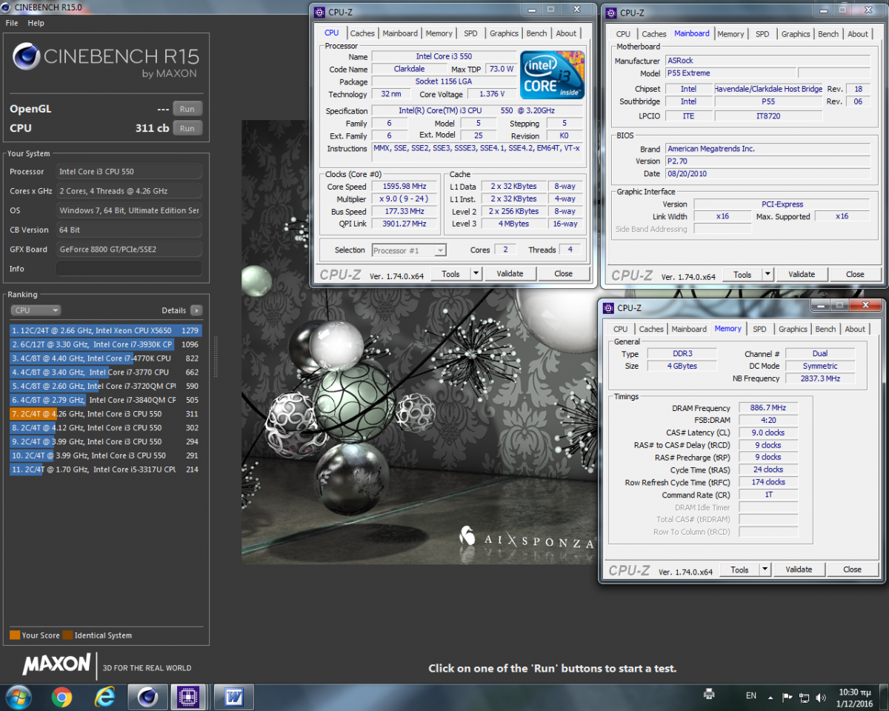The height and width of the screenshot is (711, 889).
Task: Click the taskbar clock showing 1/12/2016
Action: coord(854,697)
